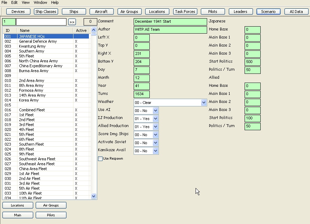This screenshot has width=310, height=224.
Task: Select the JAPANESE HQs list entry
Action: tap(35, 36)
